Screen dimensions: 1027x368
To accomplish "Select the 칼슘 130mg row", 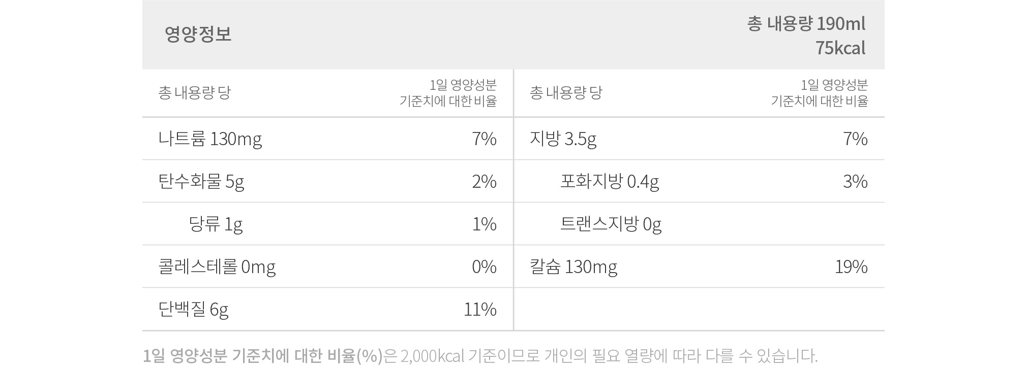I will tap(699, 266).
